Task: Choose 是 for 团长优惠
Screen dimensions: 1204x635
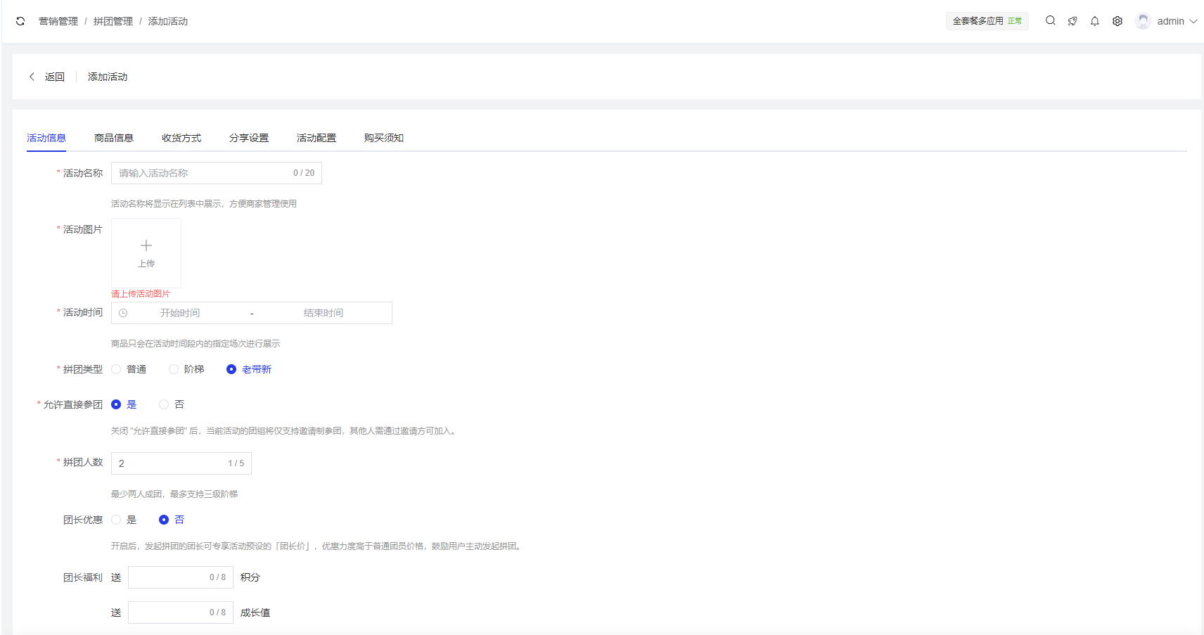Action: point(117,520)
